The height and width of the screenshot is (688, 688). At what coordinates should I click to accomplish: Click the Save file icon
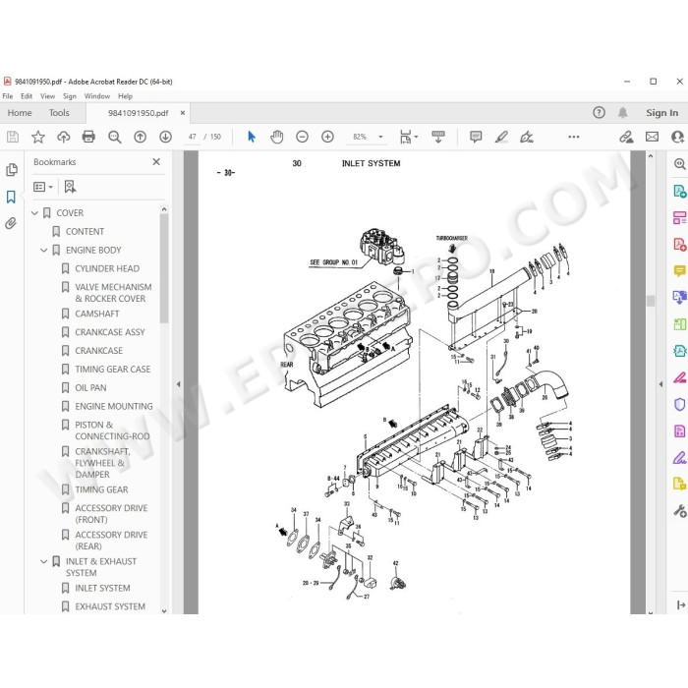[x=13, y=137]
